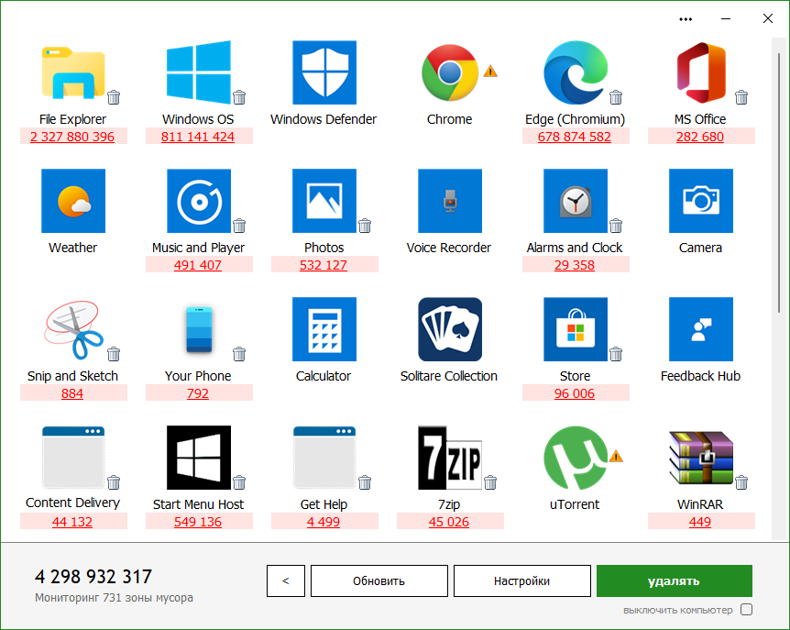Open Content Delivery value 44 132
Screen dimensions: 790x630
coord(73,522)
